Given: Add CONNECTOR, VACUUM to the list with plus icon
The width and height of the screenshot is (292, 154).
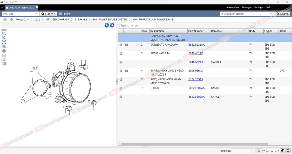Looking at the screenshot, I should (121, 45).
